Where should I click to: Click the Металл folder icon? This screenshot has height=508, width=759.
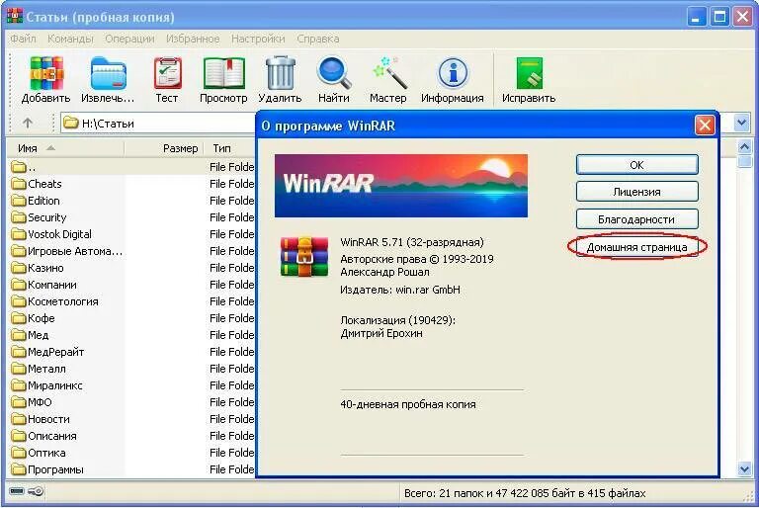(19, 369)
